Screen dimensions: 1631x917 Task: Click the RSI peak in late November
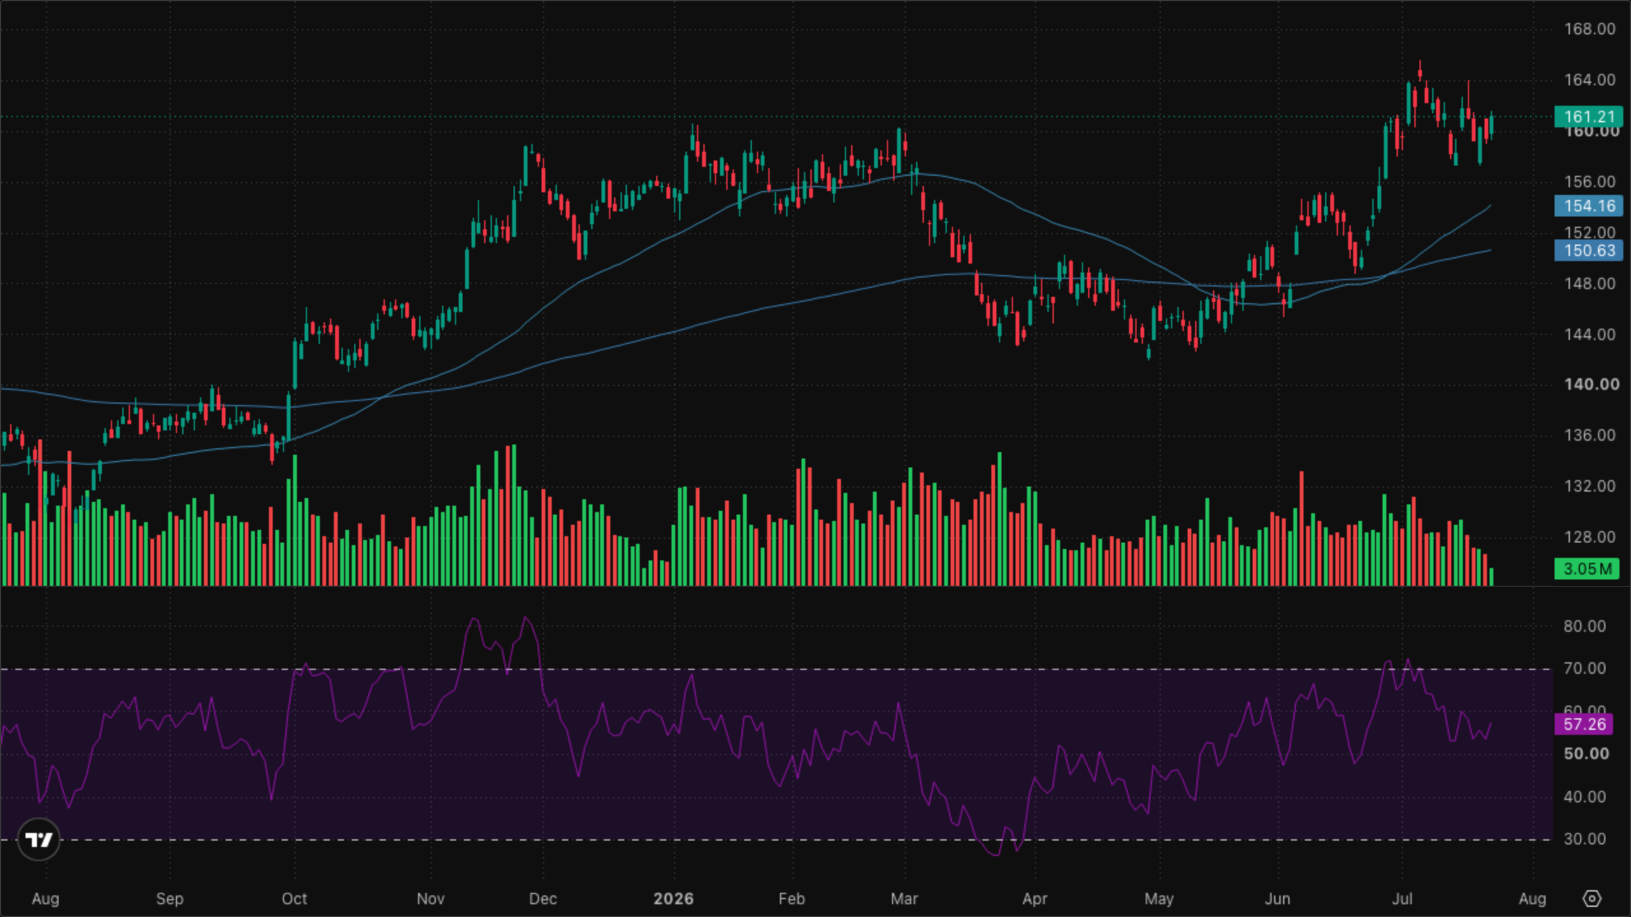click(526, 618)
